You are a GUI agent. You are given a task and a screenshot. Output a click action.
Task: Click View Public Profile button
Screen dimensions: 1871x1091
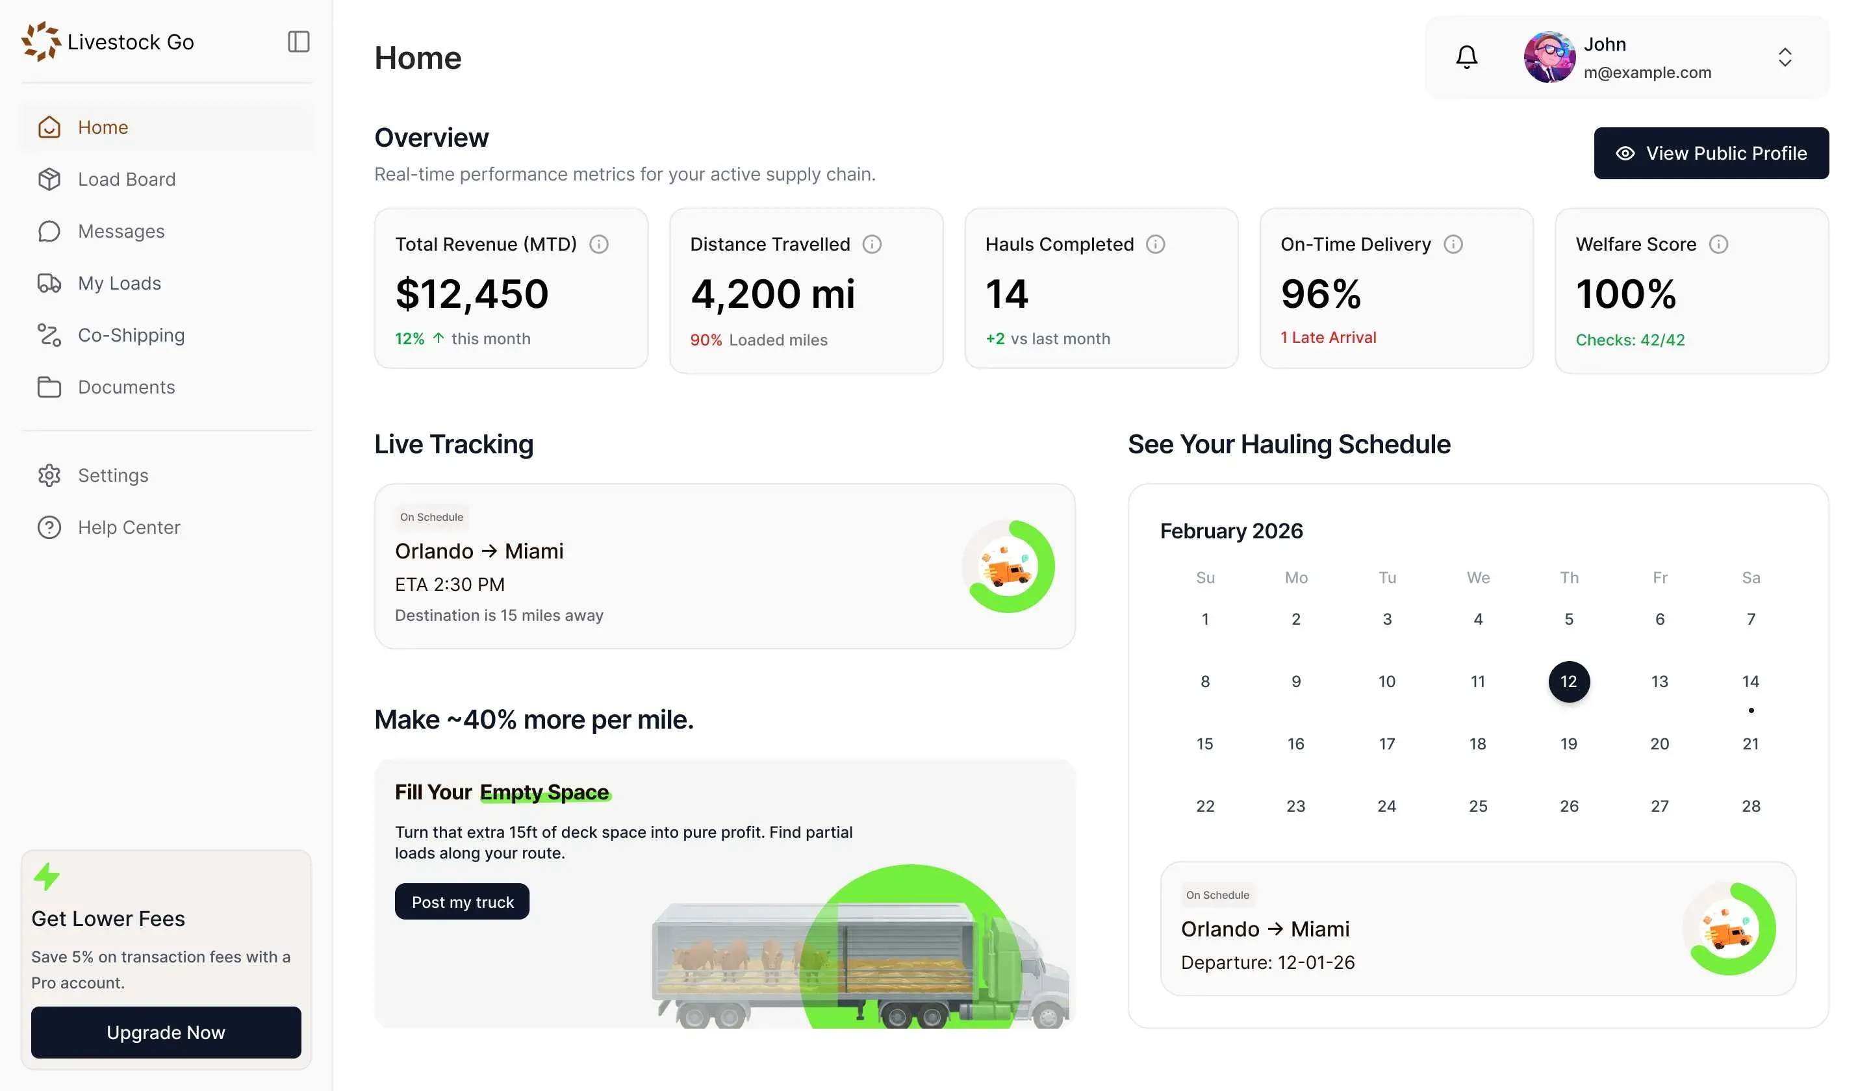coord(1711,153)
